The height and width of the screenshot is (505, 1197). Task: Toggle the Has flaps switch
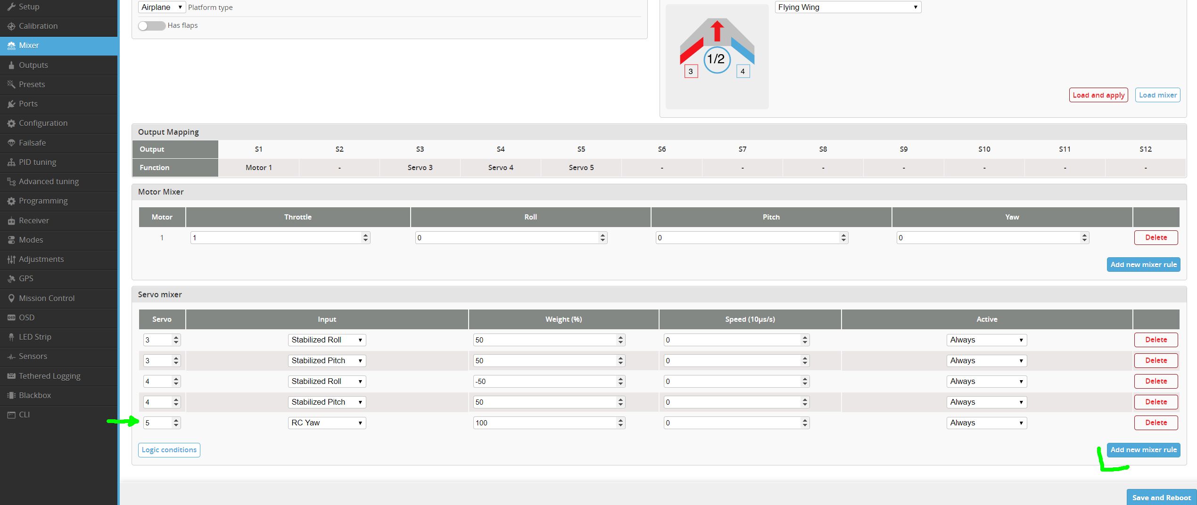point(151,25)
